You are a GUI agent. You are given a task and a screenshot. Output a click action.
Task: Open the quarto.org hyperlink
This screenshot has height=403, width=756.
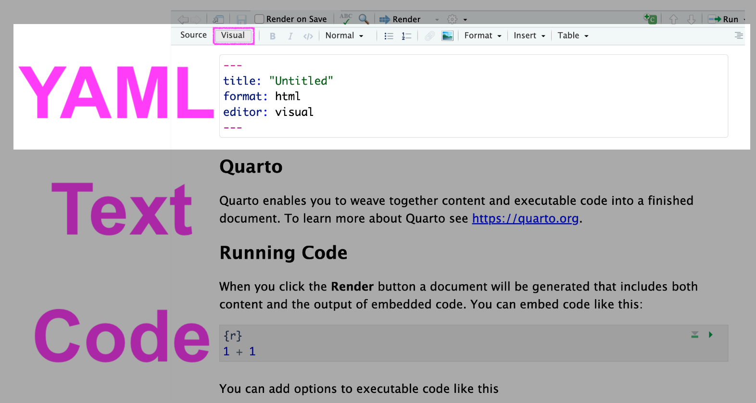click(525, 219)
